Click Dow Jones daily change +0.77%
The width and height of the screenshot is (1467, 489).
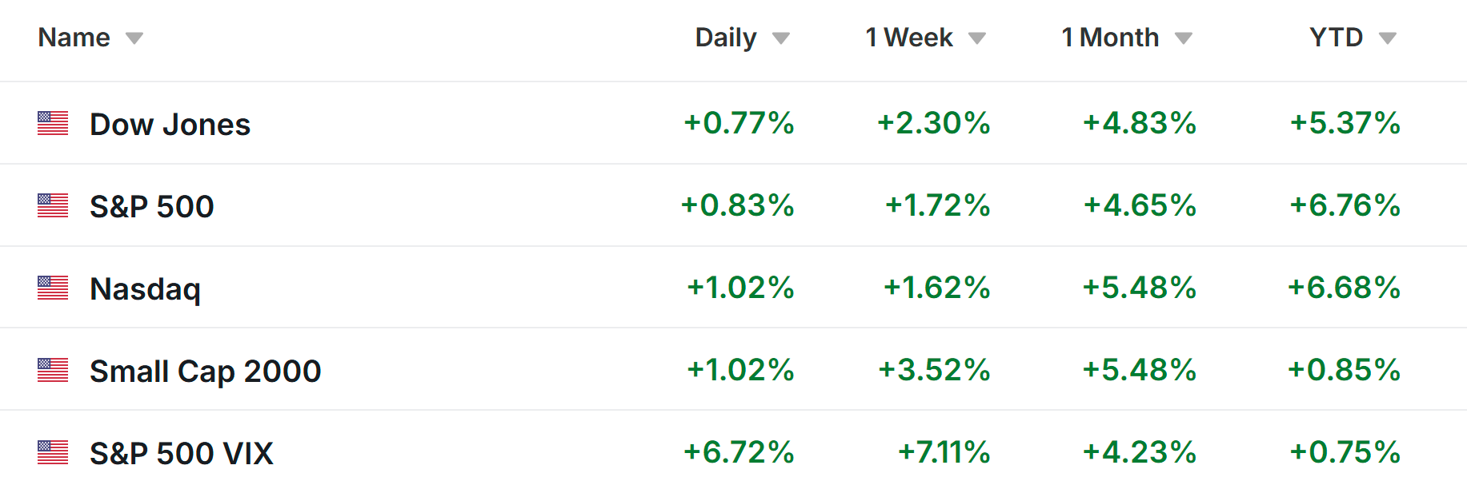click(739, 123)
